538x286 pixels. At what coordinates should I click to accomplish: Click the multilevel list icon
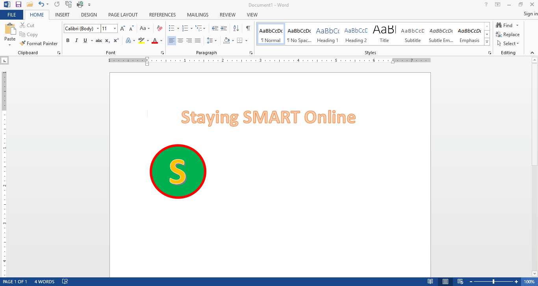(x=199, y=29)
